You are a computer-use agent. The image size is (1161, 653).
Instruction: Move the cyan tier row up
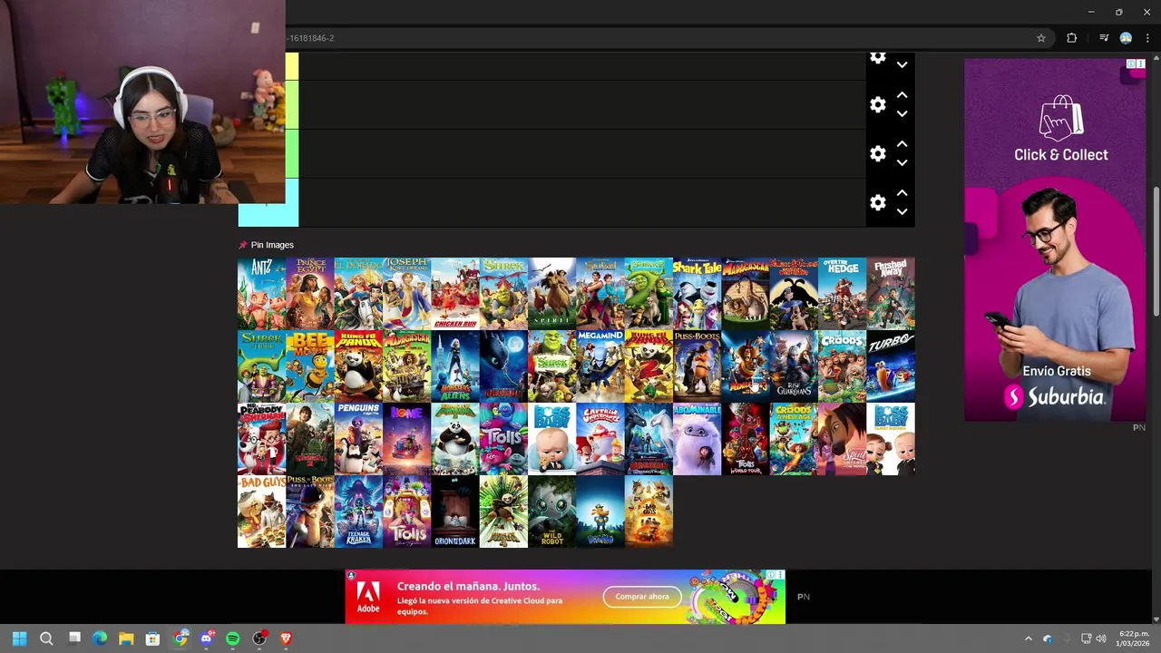902,193
